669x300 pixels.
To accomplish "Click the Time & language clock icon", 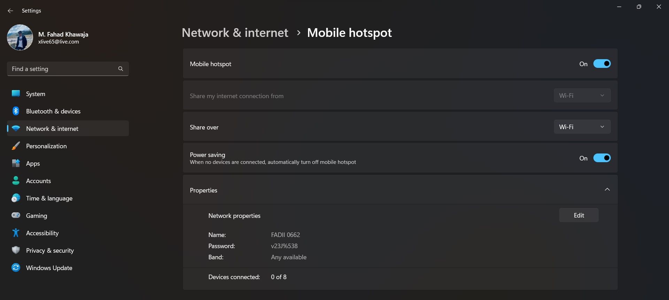I will [x=16, y=198].
